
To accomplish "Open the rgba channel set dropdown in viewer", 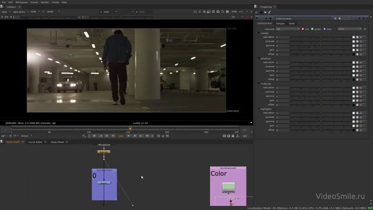I will coord(6,12).
